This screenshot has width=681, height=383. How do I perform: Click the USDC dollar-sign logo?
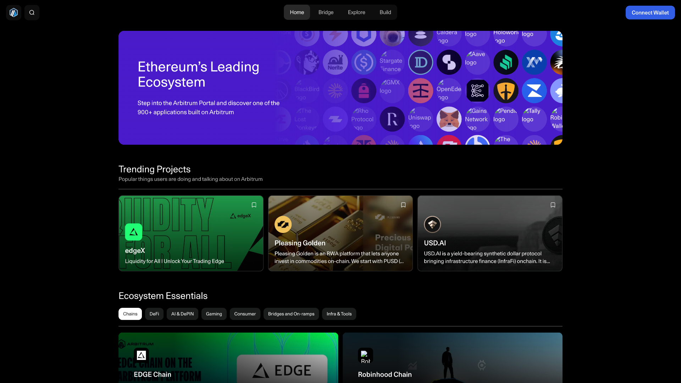point(364,62)
